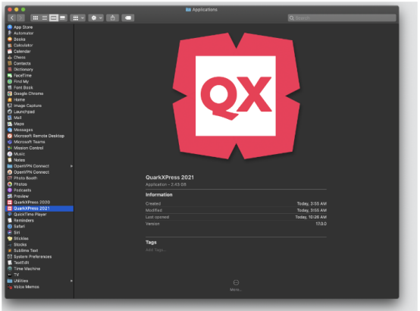
Task: Select the Launchpad app icon
Action: (10, 112)
